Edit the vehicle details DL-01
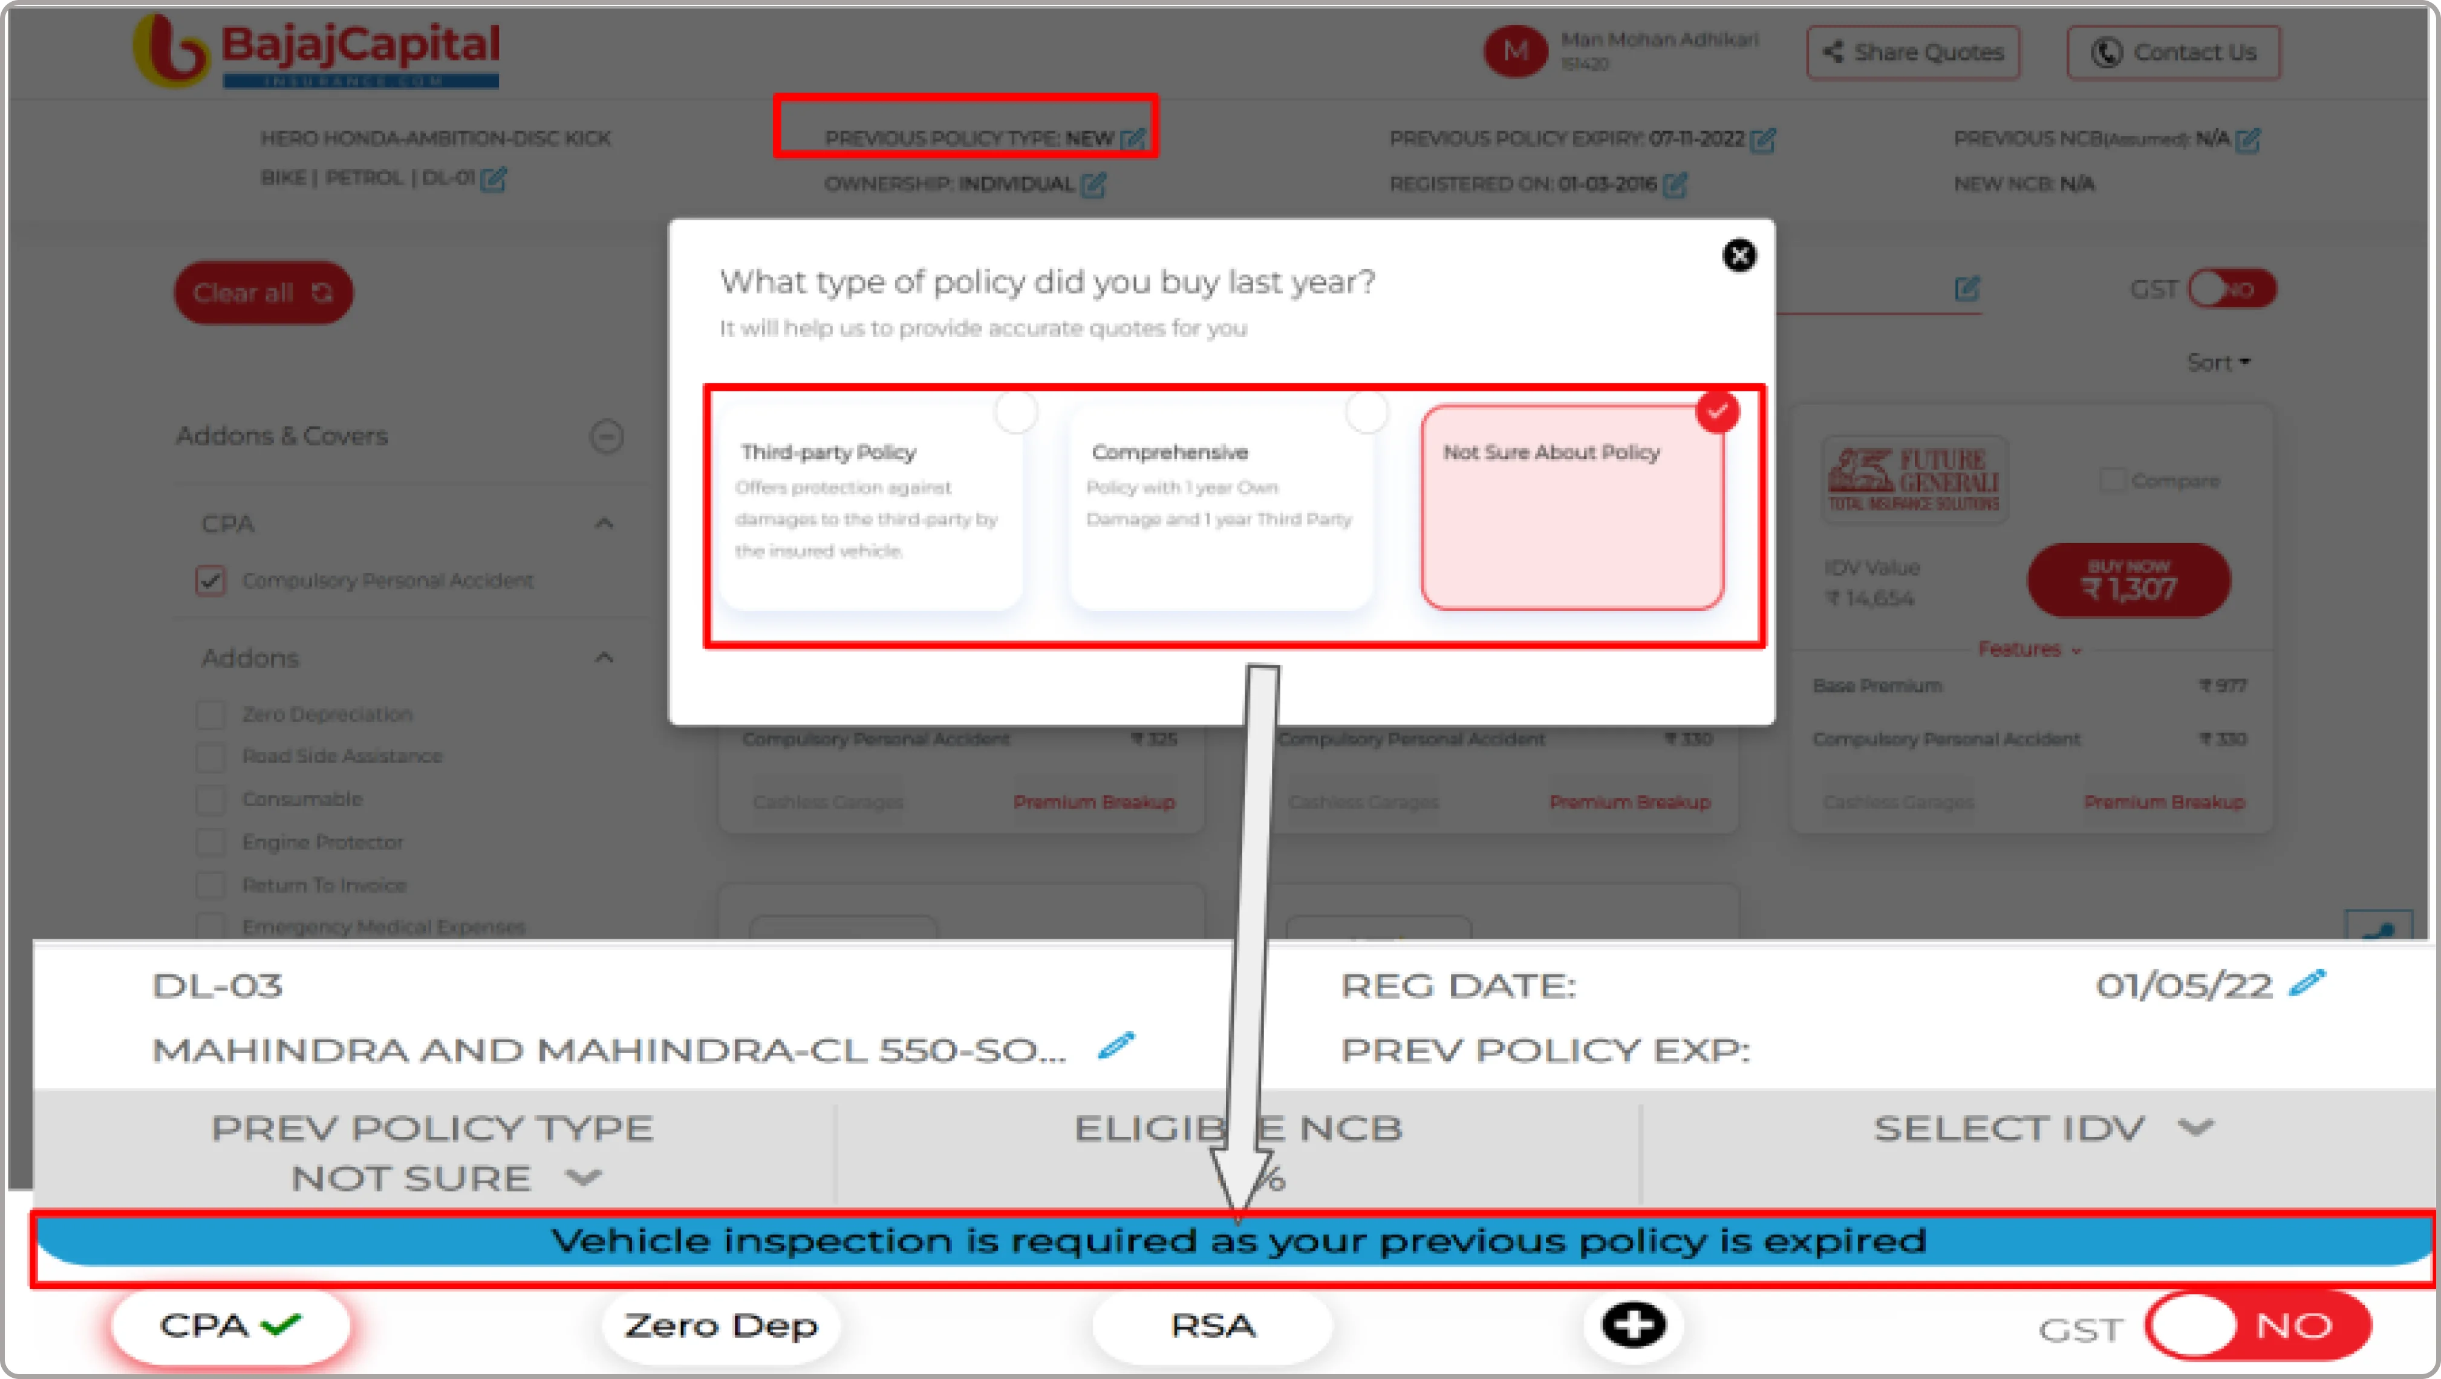Viewport: 2441px width, 1379px height. [x=493, y=178]
